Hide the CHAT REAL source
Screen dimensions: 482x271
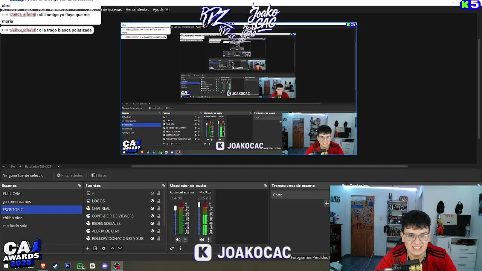tap(152, 209)
